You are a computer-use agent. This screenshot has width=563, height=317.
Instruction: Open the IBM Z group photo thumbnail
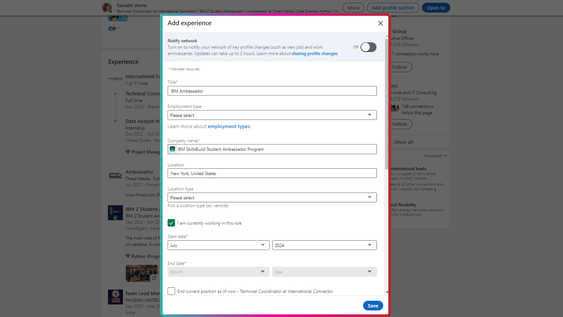[142, 274]
